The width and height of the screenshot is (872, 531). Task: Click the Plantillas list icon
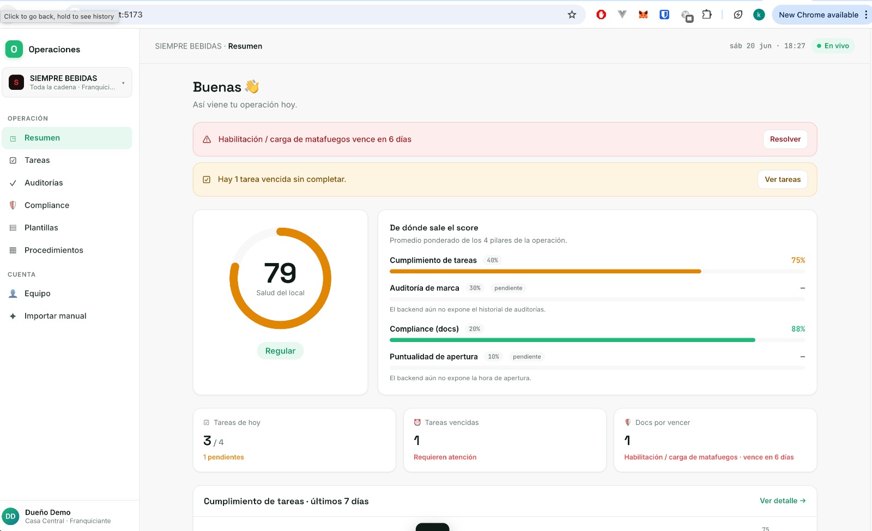point(13,228)
